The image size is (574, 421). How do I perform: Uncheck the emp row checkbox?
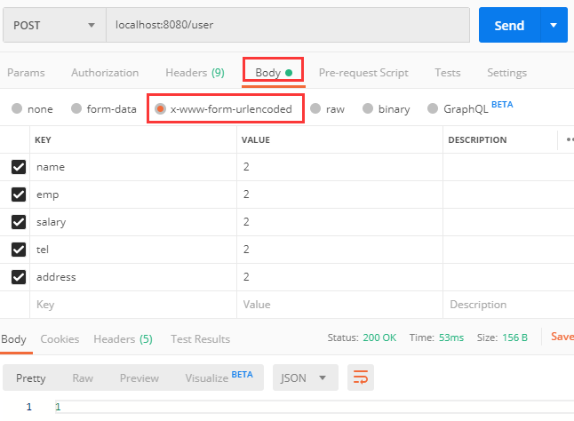click(19, 195)
